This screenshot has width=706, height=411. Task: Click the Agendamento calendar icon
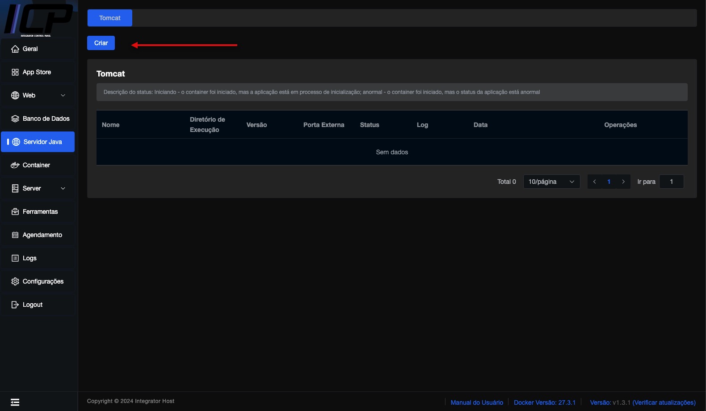(15, 235)
